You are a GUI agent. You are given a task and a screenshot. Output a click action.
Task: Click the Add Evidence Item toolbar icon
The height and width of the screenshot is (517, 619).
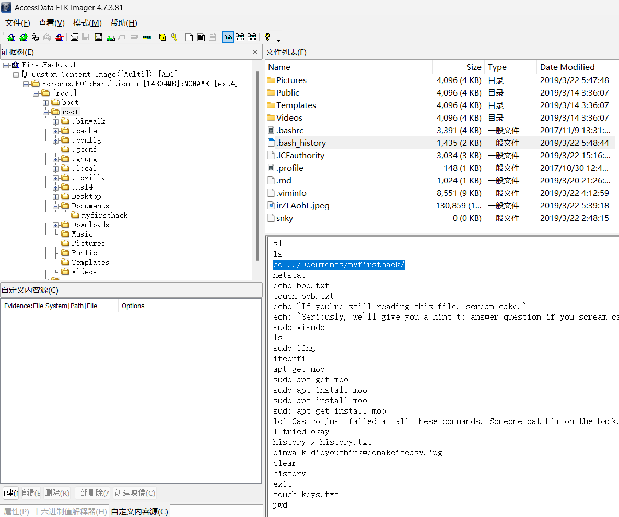click(x=11, y=38)
